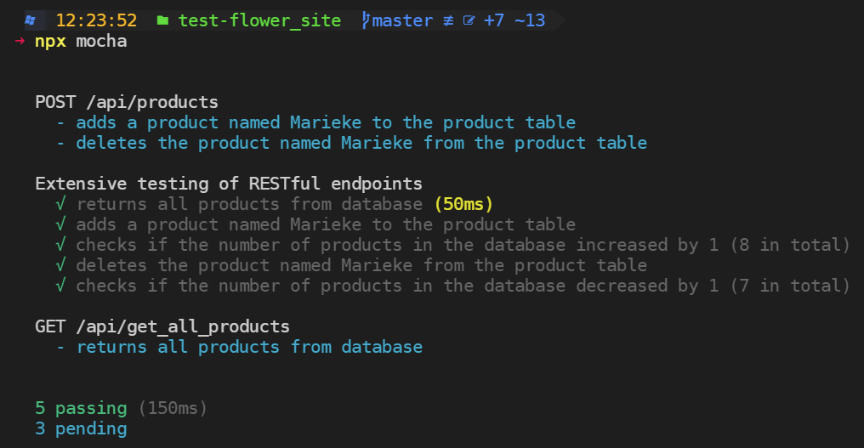Click the pencil edit icon in prompt
864x448 pixels.
(469, 21)
